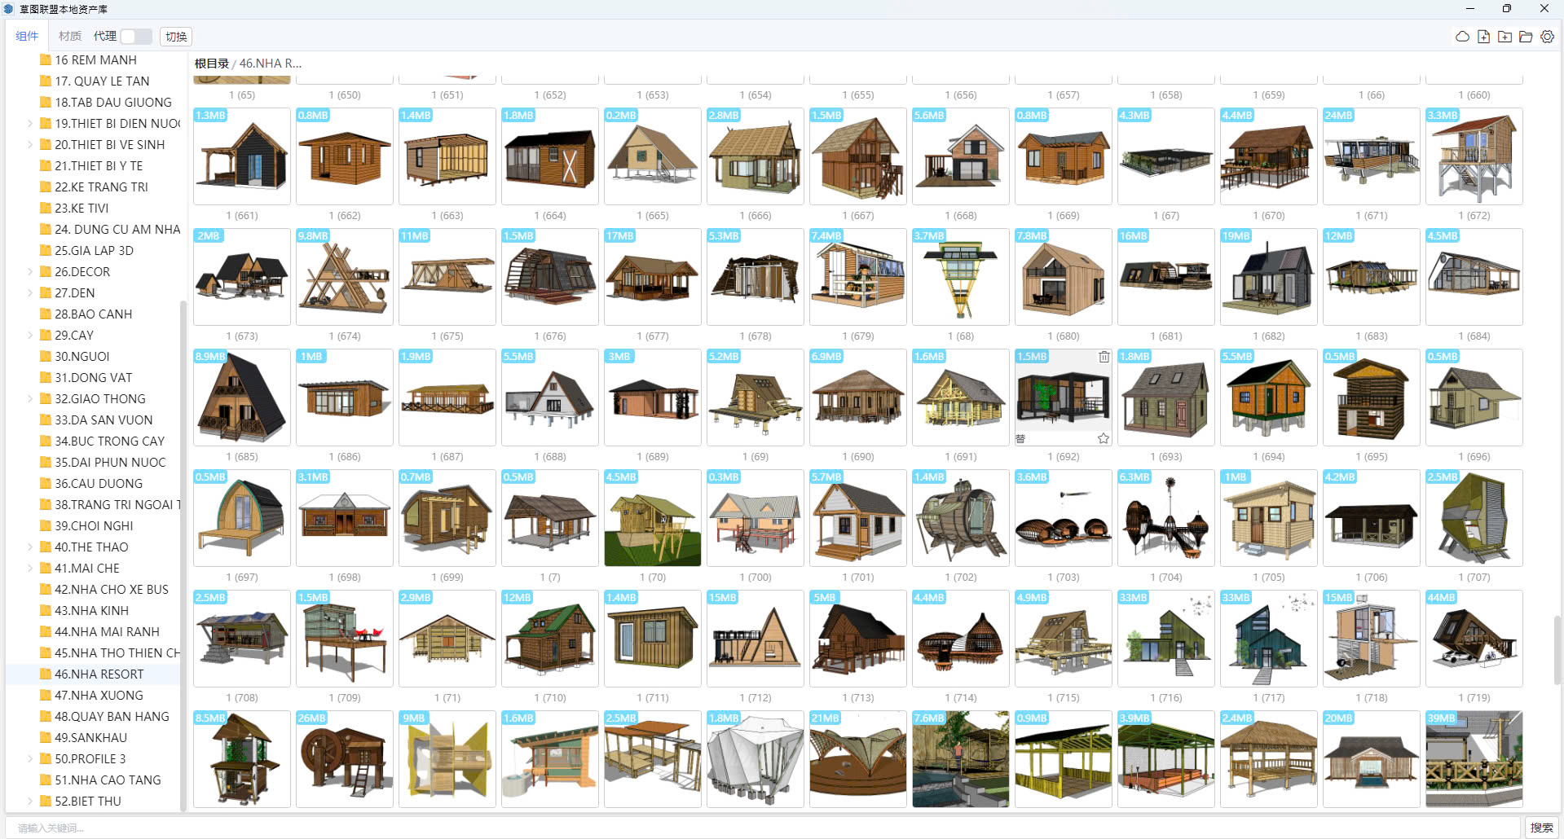Screen dimensions: 1564x839
Task: Switch to the 组件 components tab
Action: 27,36
